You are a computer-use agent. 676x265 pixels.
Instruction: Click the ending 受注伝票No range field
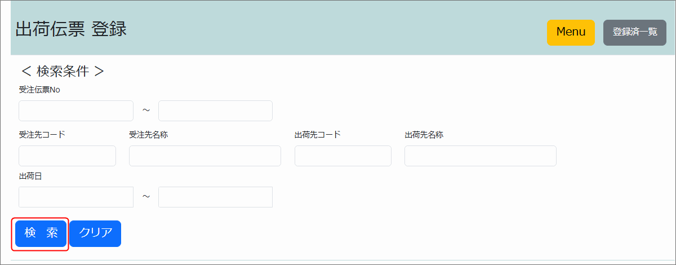coord(215,111)
